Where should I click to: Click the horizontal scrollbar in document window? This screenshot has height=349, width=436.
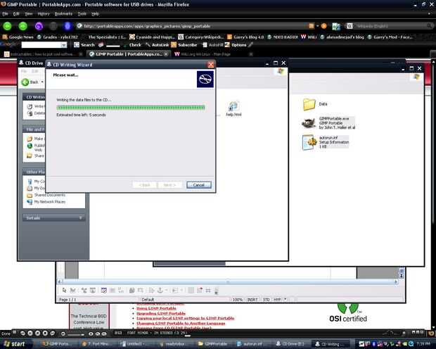(227, 281)
